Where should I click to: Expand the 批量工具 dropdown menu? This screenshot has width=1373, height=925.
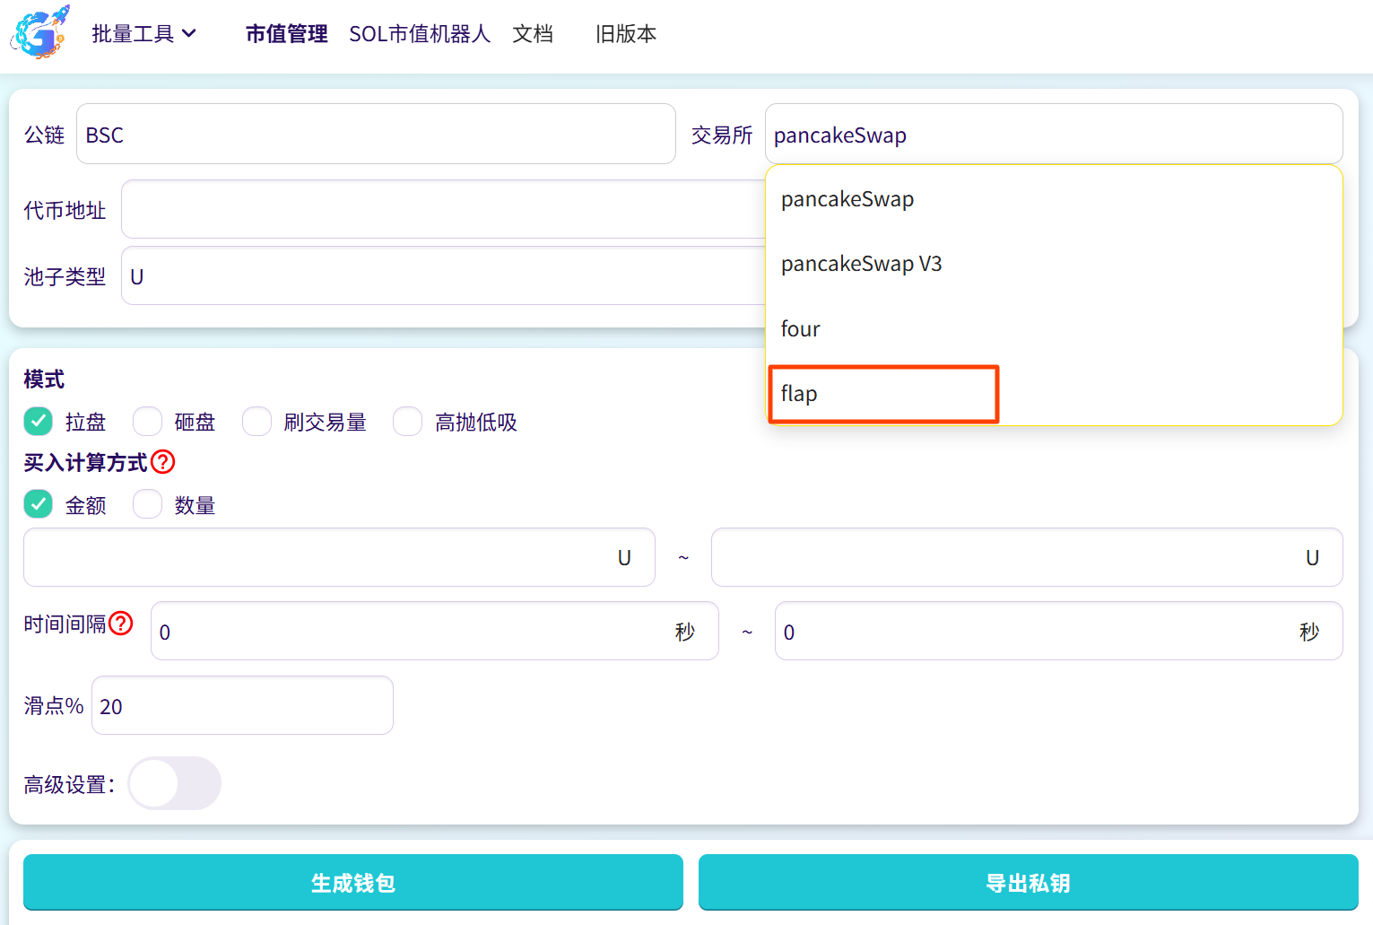(143, 34)
